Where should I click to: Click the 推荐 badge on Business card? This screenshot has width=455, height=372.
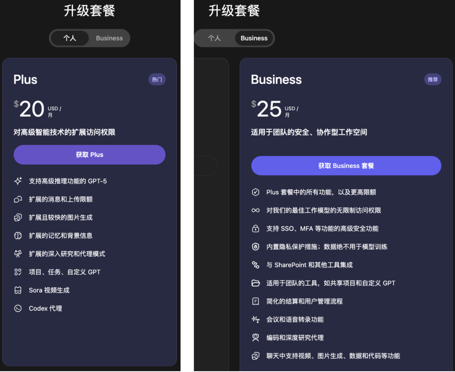433,80
